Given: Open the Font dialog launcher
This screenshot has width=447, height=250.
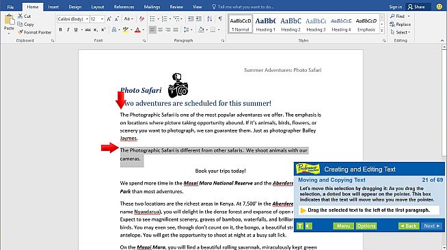Looking at the screenshot, I should tap(144, 41).
